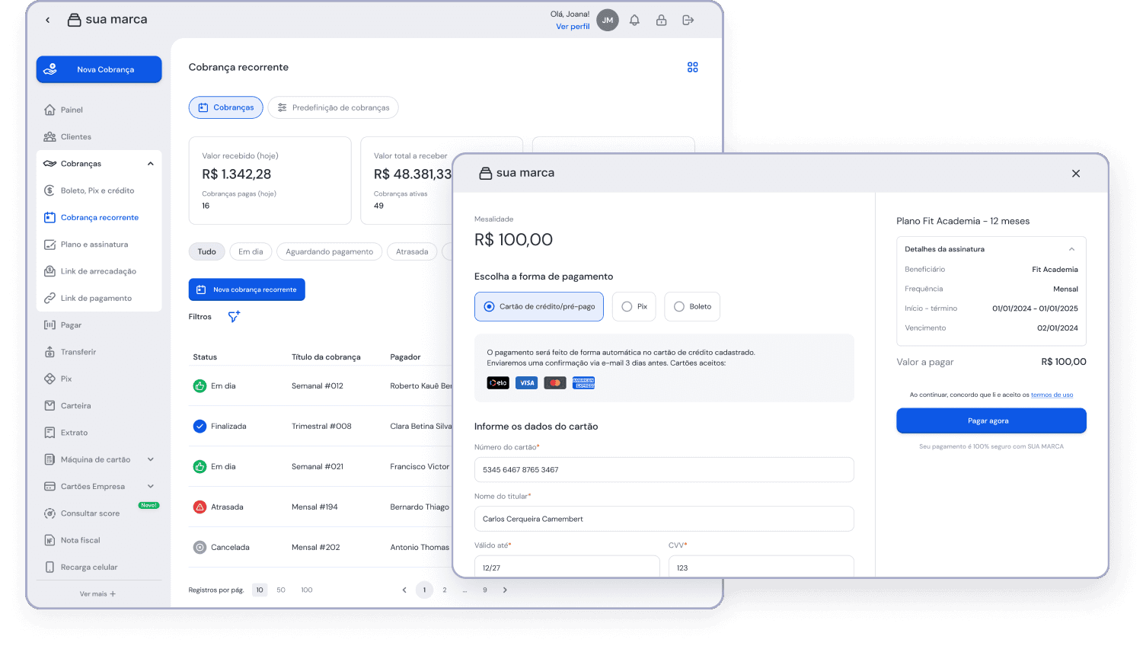
Task: Click the Número do cartão field
Action: [x=663, y=470]
